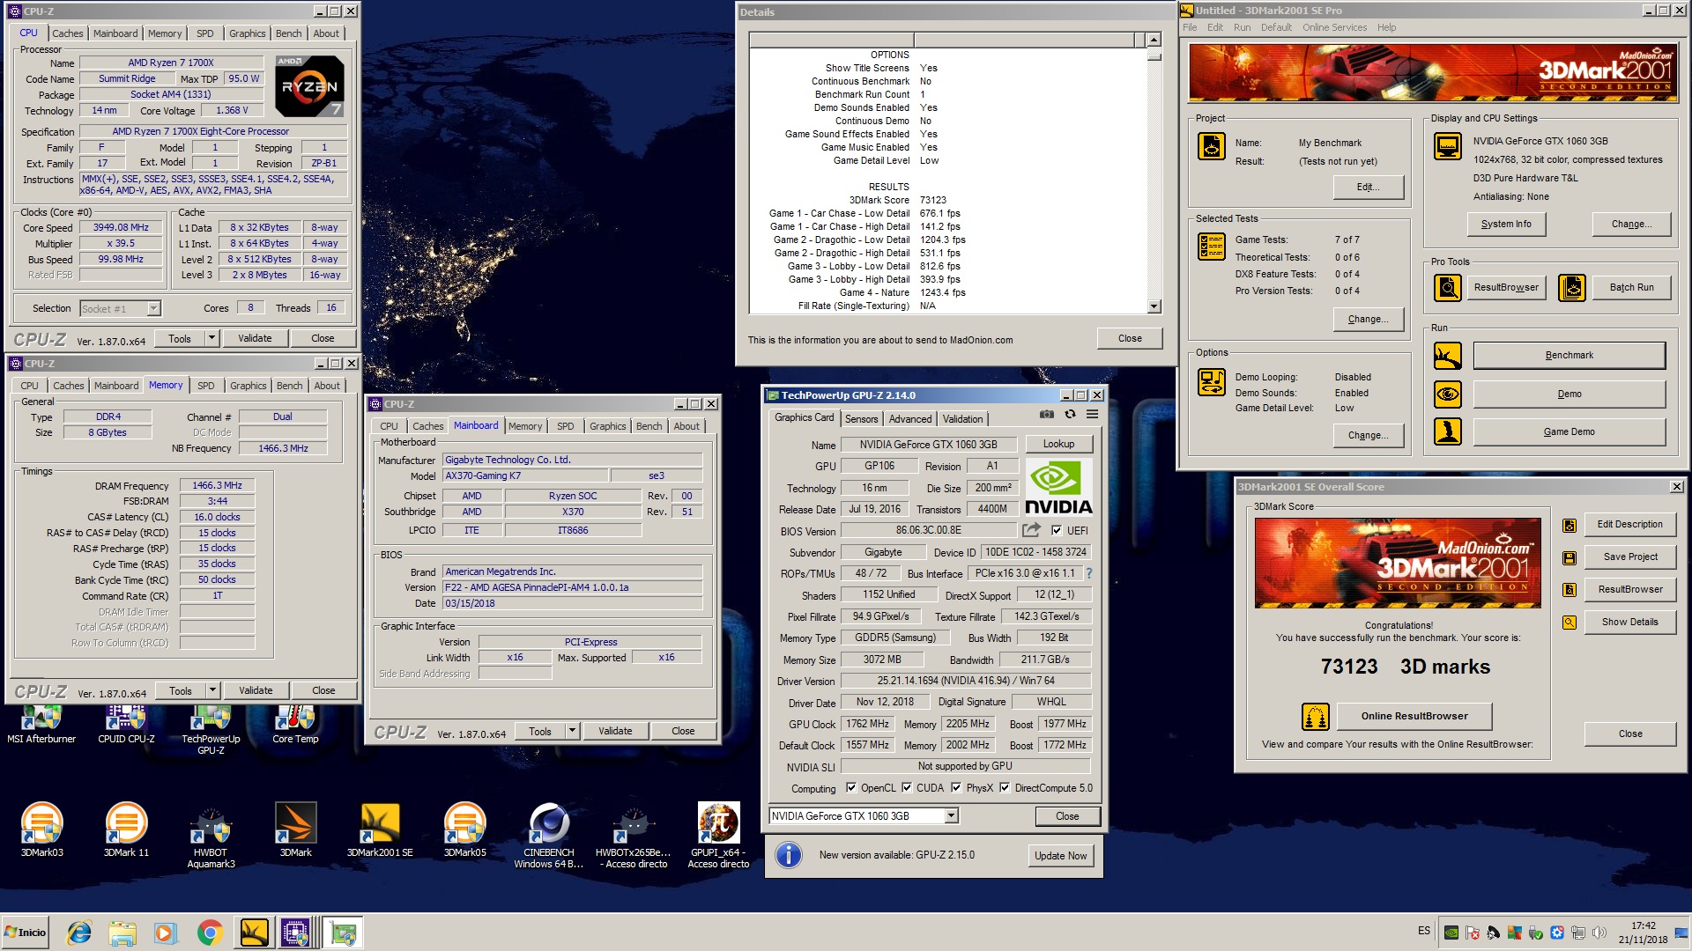Click Change... in the Options section
1692x951 pixels.
1368,435
